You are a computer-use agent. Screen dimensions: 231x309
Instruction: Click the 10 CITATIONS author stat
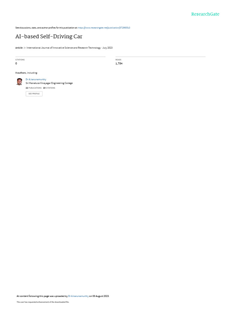(x=49, y=88)
